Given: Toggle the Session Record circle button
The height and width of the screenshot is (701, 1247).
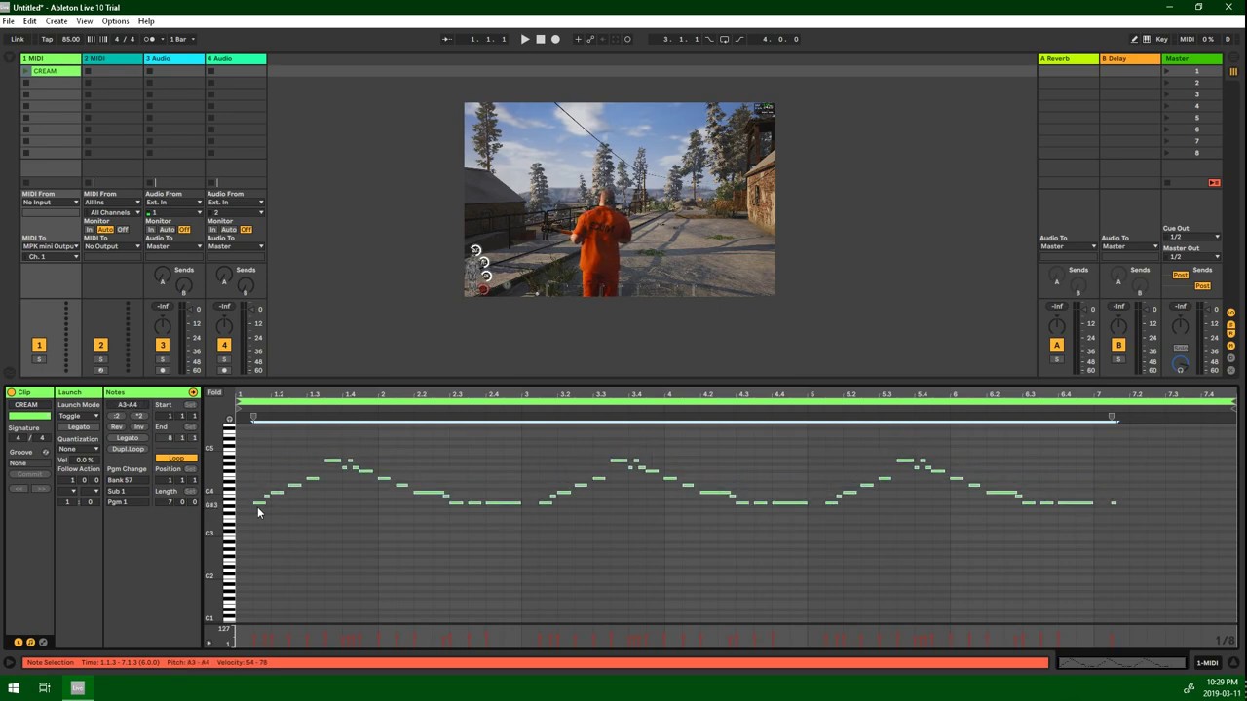Looking at the screenshot, I should (627, 39).
